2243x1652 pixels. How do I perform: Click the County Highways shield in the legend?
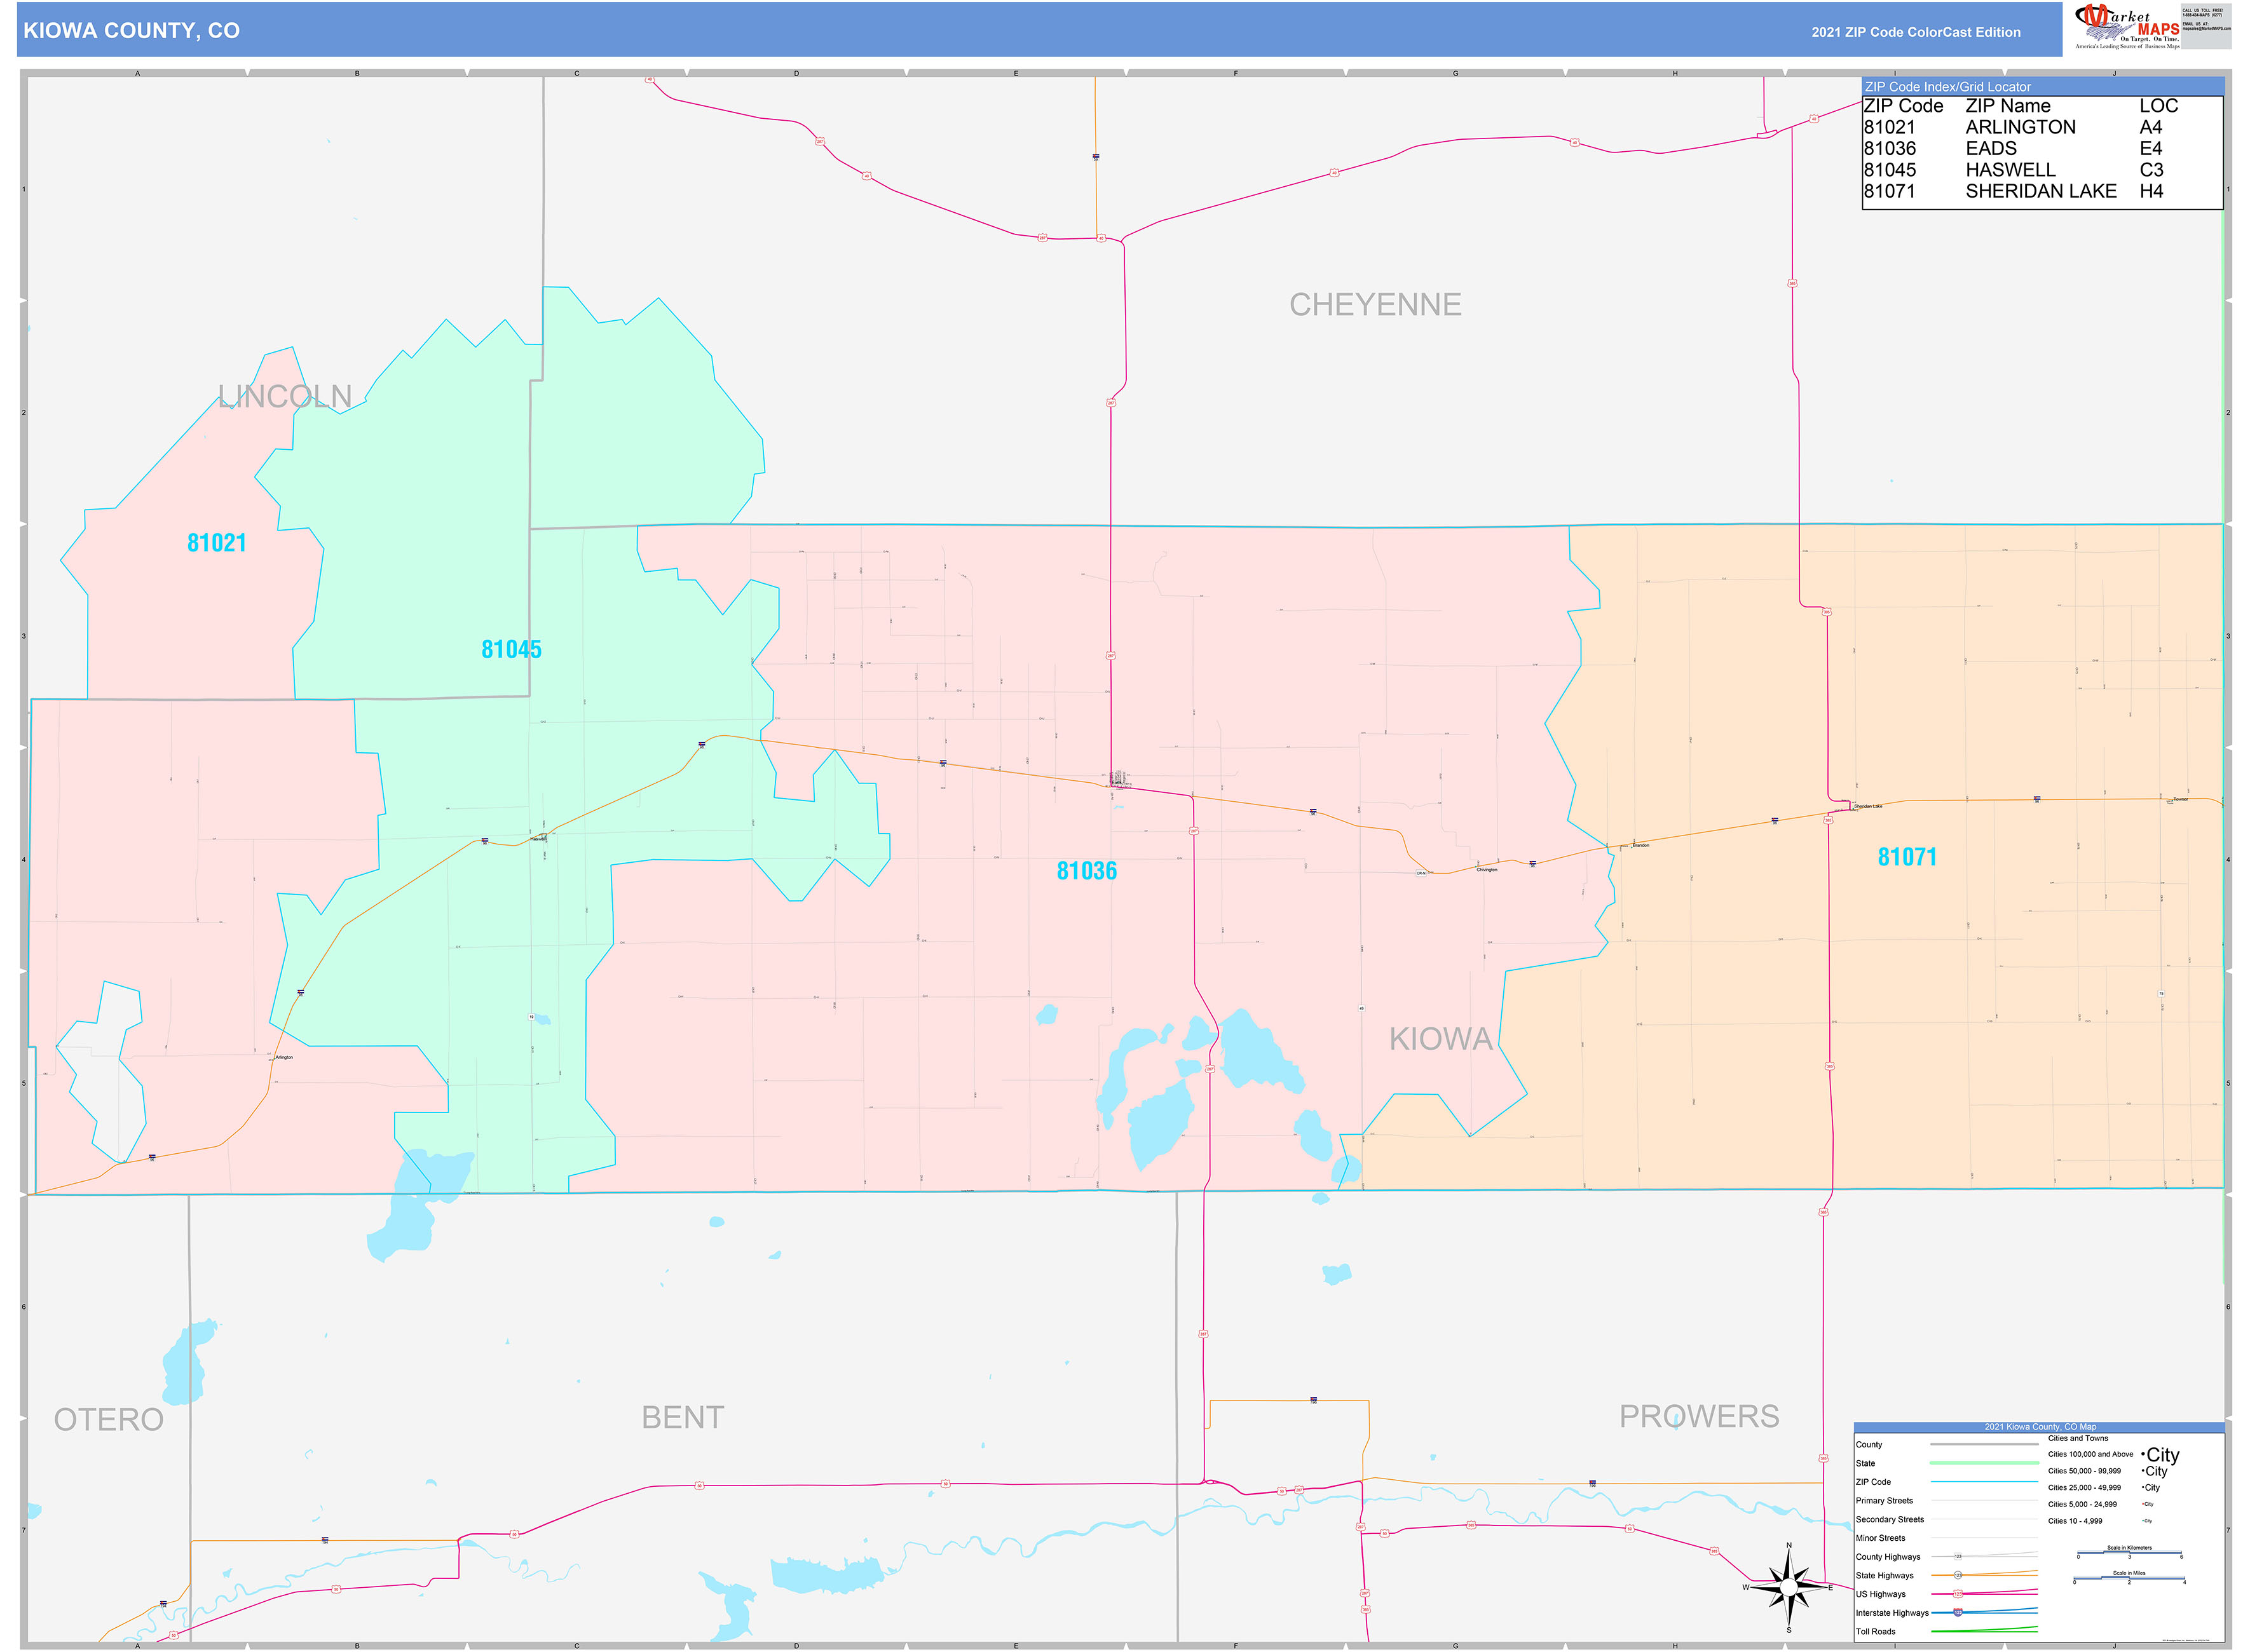[x=1958, y=1557]
